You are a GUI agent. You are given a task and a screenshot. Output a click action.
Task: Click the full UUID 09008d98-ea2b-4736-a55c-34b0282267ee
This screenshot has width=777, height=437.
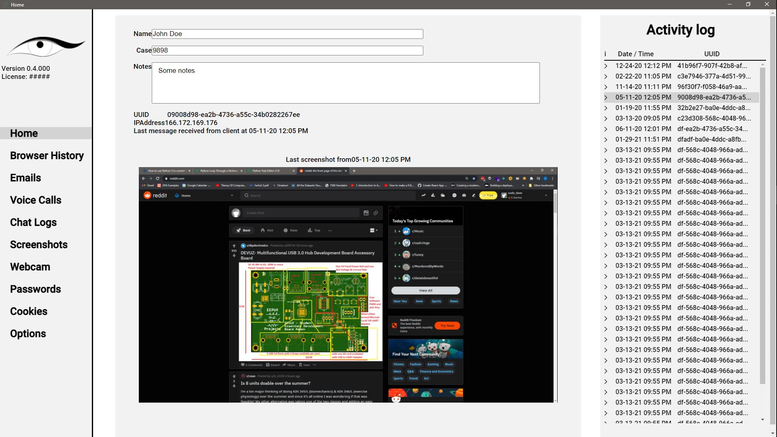[x=234, y=115]
